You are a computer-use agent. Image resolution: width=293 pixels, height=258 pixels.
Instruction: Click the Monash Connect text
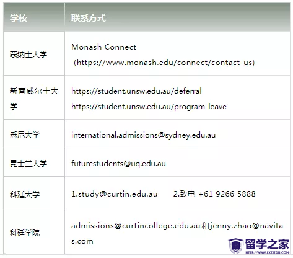click(x=103, y=47)
